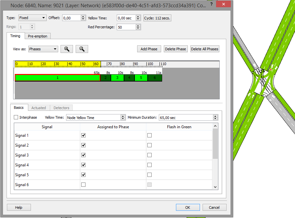
Task: Open the title bar help icon
Action: pos(211,4)
